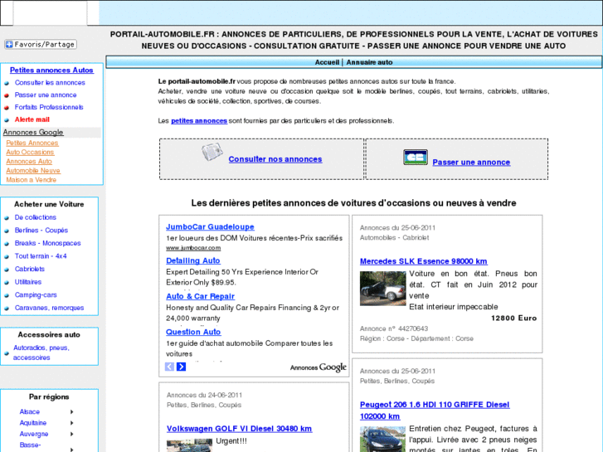Open Volkswagen GOLF VI Diesel listing
The width and height of the screenshot is (603, 452).
pyautogui.click(x=239, y=429)
